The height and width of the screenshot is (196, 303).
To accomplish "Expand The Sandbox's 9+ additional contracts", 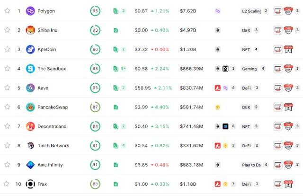I will coord(123,69).
